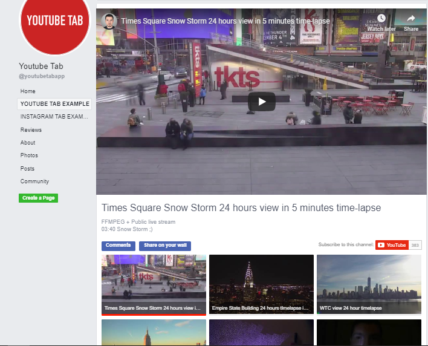
Task: Click the @youtubetabapp handle
Action: pyautogui.click(x=42, y=76)
